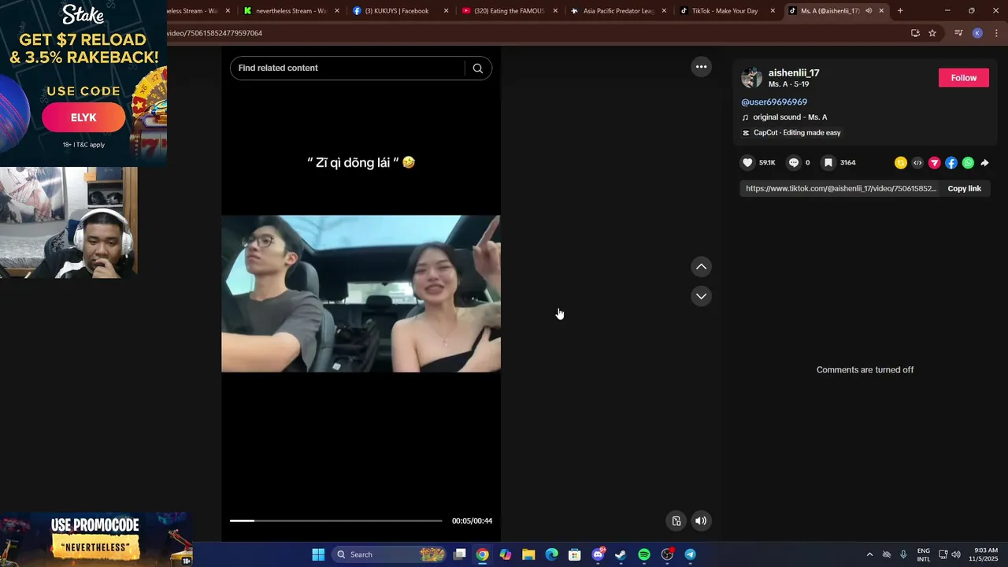The image size is (1008, 567).
Task: Open comments via the speech bubble icon
Action: point(794,163)
